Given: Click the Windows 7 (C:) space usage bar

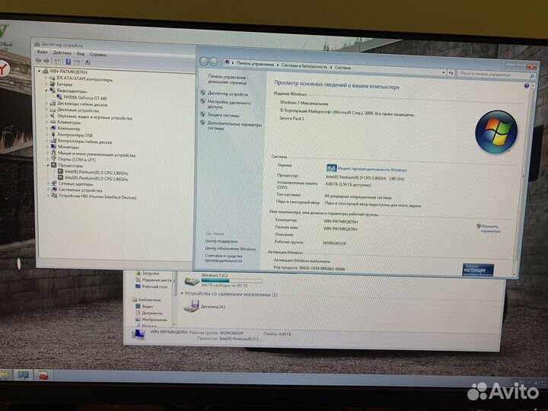Looking at the screenshot, I should pos(231,280).
